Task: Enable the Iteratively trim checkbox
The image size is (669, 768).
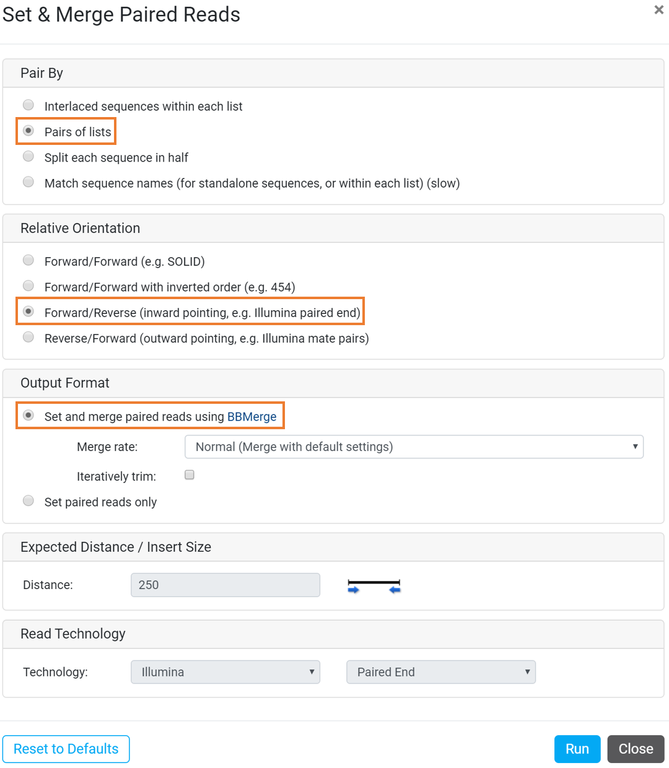Action: (x=190, y=475)
